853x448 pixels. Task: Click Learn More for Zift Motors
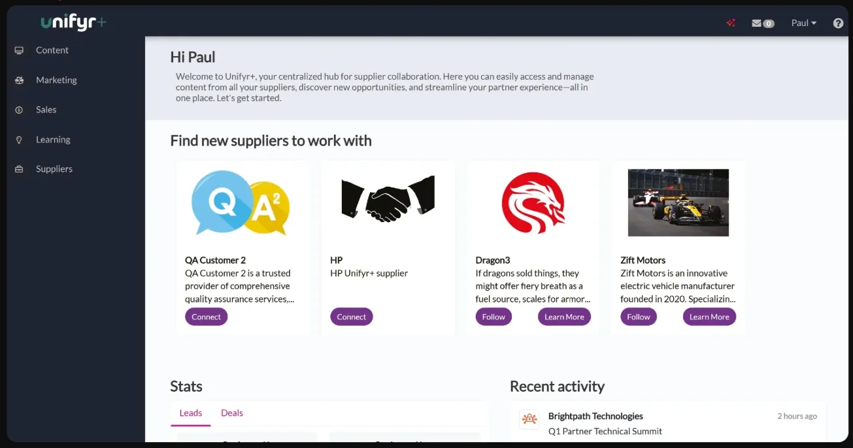tap(709, 317)
